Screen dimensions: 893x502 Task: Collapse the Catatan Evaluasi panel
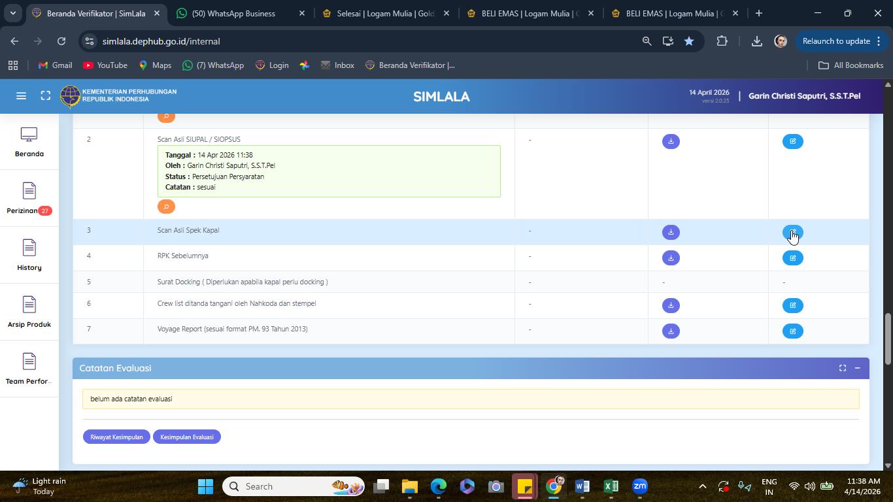[x=857, y=368]
